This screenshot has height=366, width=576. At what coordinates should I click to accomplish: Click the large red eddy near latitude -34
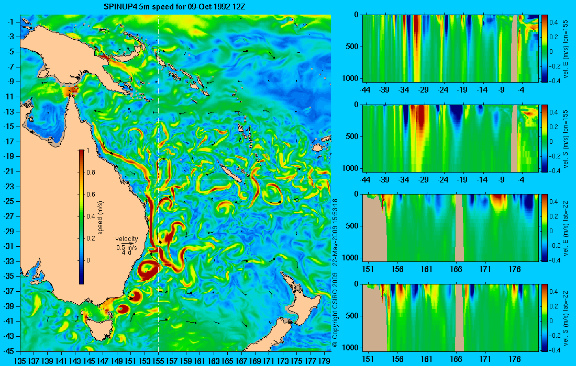[x=148, y=270]
